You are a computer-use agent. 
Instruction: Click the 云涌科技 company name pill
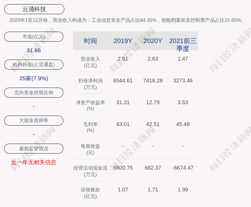pyautogui.click(x=34, y=9)
